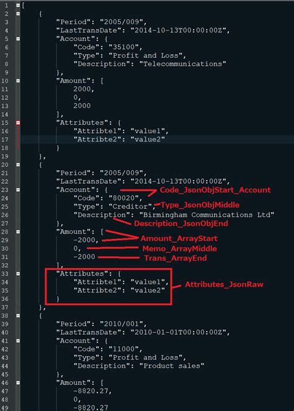Click "value2" on highlighted line 17
This screenshot has height=411, width=294.
pyautogui.click(x=148, y=139)
